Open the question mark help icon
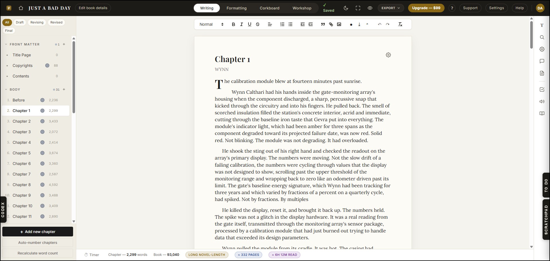The width and height of the screenshot is (550, 261). click(452, 8)
